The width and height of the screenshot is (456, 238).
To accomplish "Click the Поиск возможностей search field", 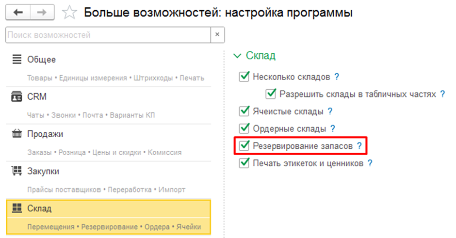I will (x=108, y=35).
